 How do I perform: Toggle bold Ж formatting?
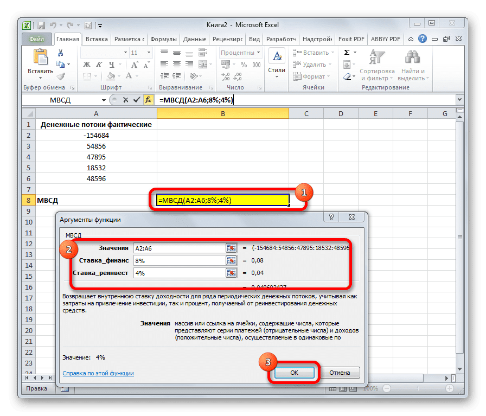click(x=87, y=65)
